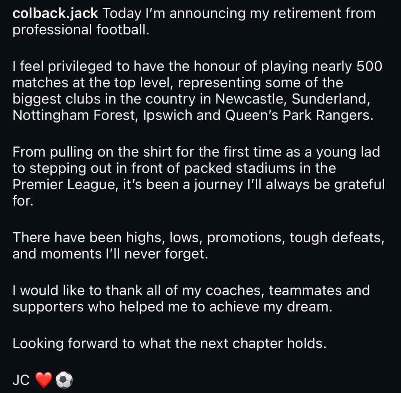Click the words professional football
The height and width of the screenshot is (393, 401).
(x=80, y=30)
